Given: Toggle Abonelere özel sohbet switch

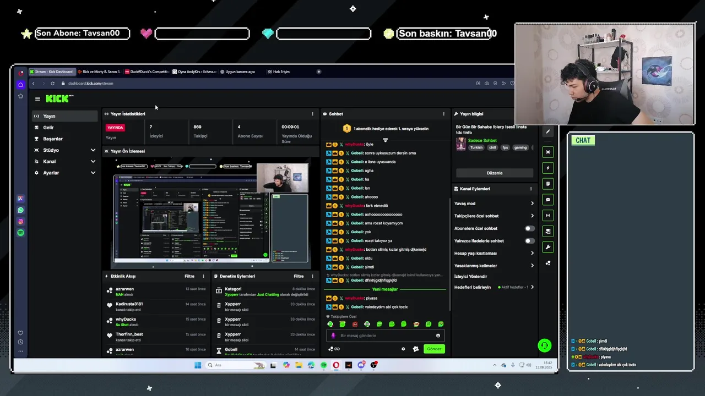Looking at the screenshot, I should 529,228.
